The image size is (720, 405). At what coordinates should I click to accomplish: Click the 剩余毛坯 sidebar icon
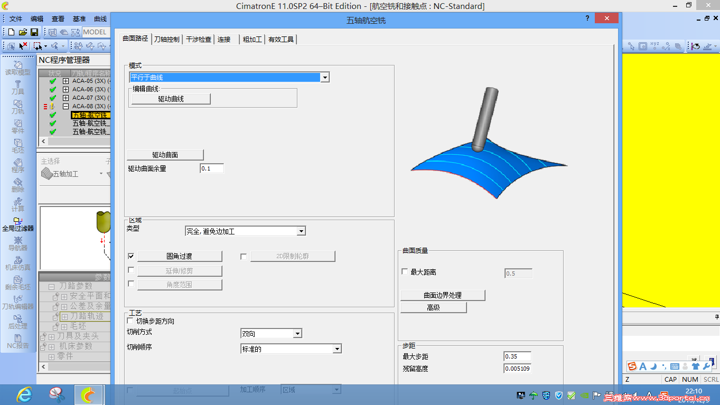click(x=18, y=283)
